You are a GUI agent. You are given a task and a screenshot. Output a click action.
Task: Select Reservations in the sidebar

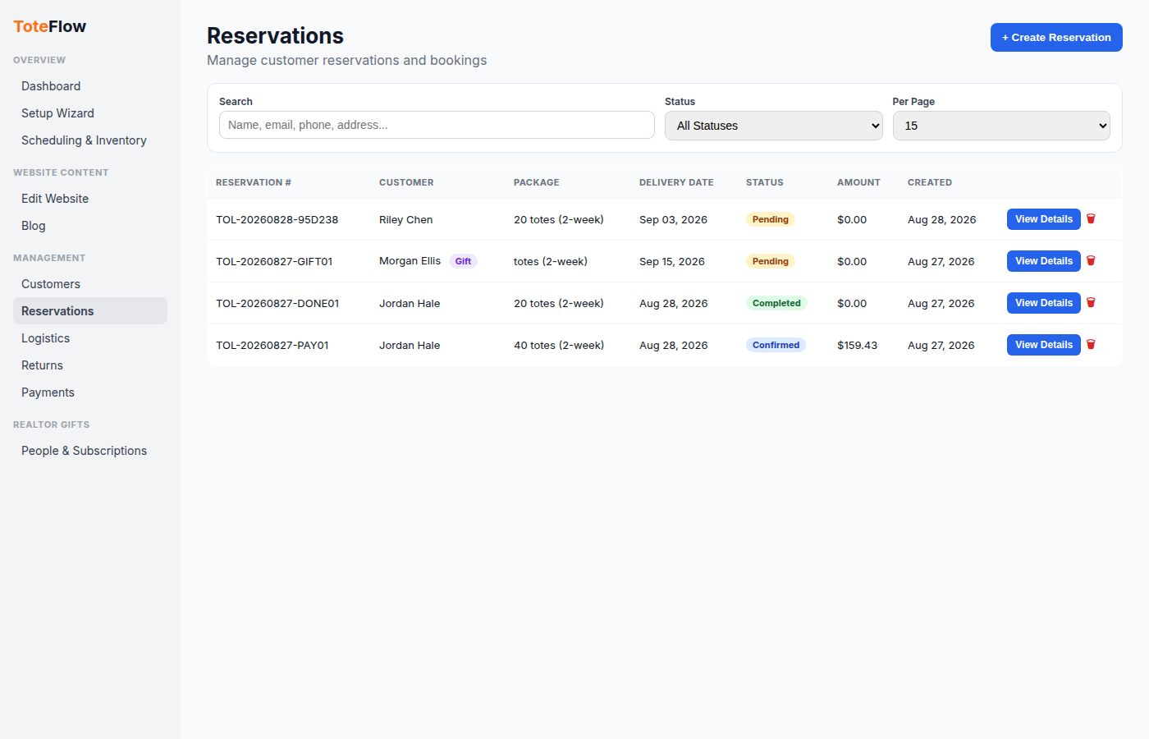coord(90,311)
